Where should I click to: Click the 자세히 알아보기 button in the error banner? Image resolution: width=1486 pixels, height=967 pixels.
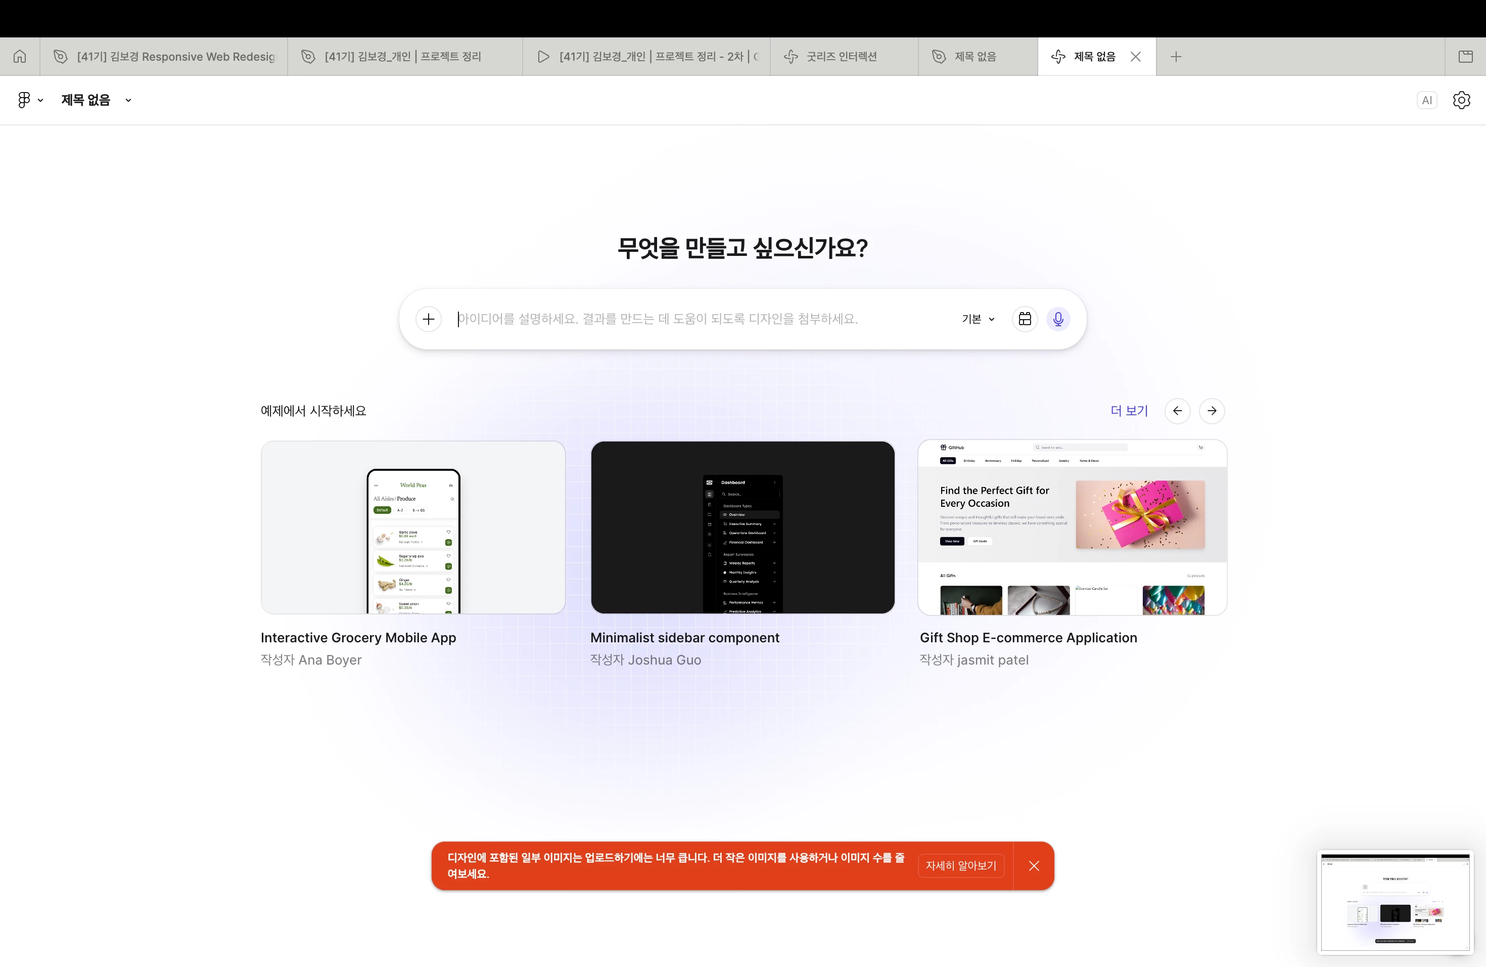click(960, 865)
